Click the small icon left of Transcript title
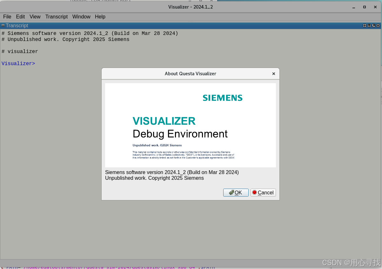382x269 pixels. pos(3,25)
